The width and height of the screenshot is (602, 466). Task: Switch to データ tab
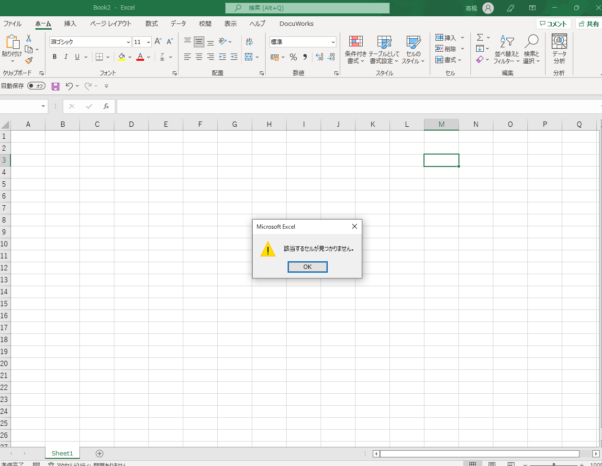click(x=178, y=23)
